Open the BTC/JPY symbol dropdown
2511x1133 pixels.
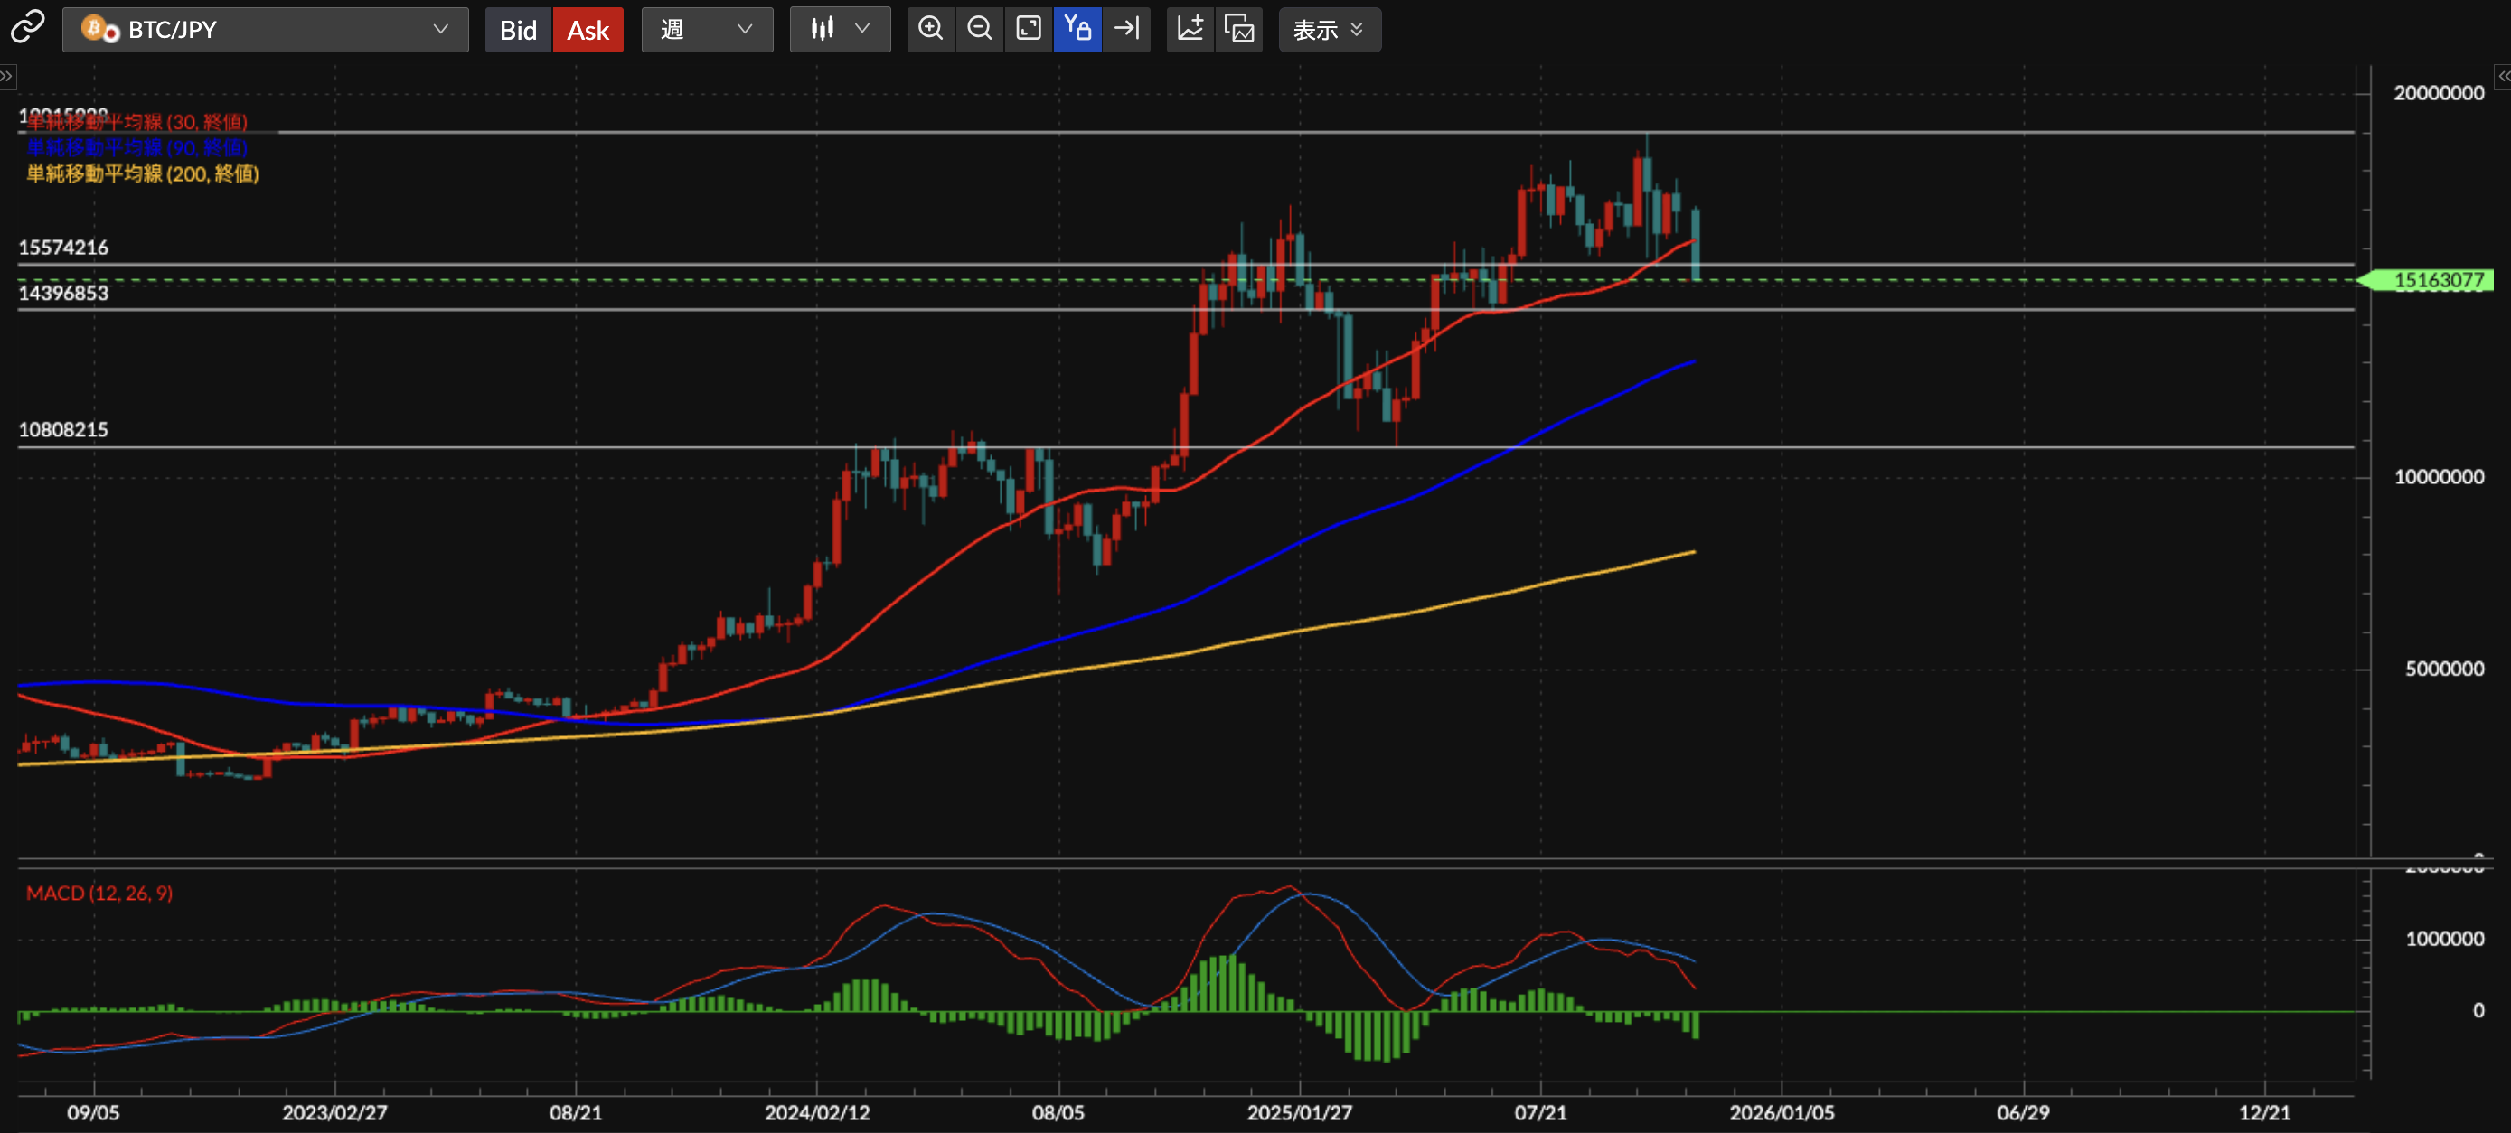pos(265,29)
